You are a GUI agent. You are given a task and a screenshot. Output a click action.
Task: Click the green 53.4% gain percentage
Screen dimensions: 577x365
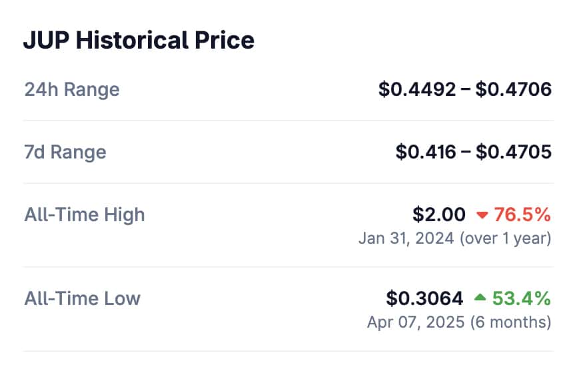522,298
